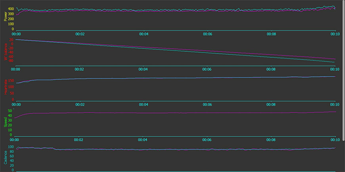Select the 00:08 marker under the Power chart
Viewport: 345px width, 172px height.
(270, 34)
